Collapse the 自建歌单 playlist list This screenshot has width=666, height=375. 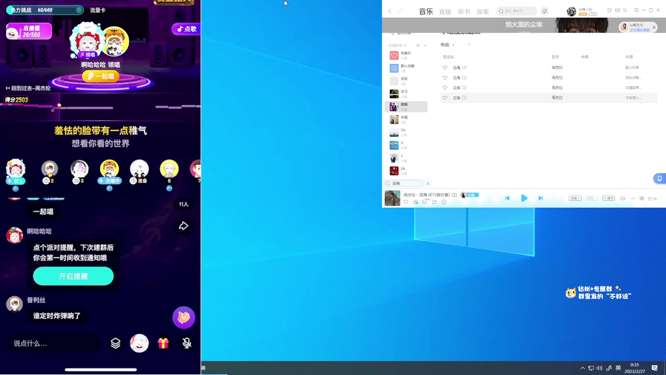click(x=426, y=45)
